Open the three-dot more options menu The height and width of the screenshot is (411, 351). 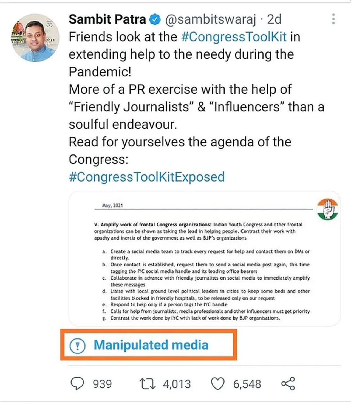[x=333, y=19]
